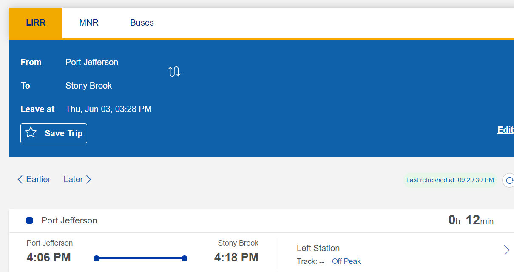Click the Port Jefferson origin field
Viewport: 514px width, 272px height.
92,62
